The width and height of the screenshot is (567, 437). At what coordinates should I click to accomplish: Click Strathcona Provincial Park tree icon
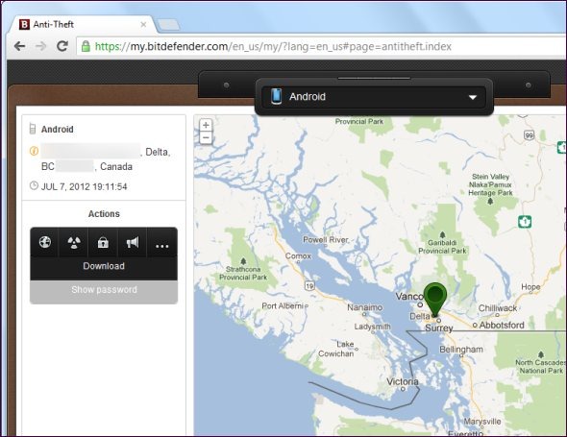click(243, 261)
